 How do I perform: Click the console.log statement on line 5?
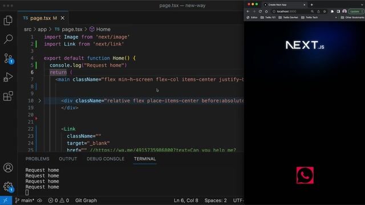[x=88, y=65]
